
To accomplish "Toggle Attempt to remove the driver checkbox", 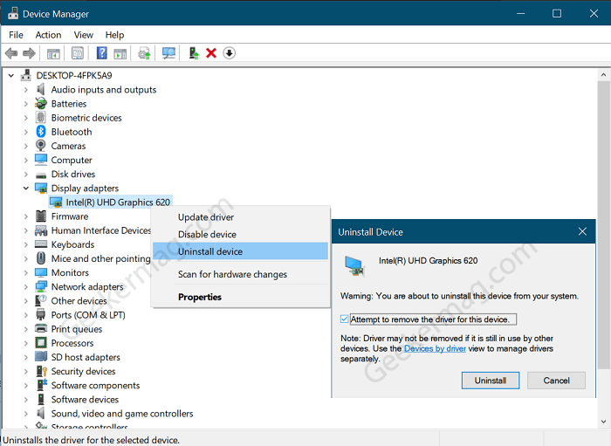I will (344, 319).
